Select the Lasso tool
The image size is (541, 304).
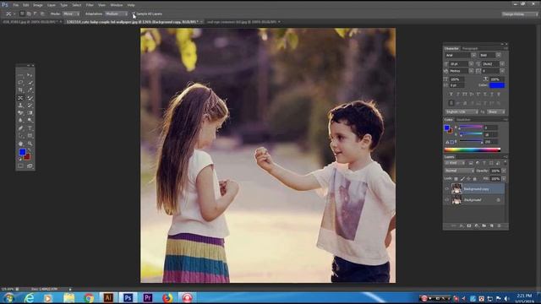[x=20, y=83]
